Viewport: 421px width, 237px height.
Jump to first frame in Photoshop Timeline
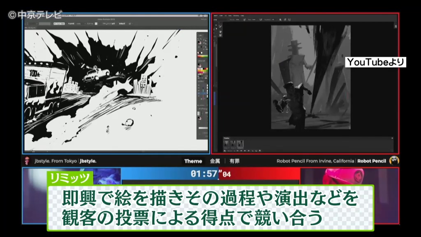click(237, 151)
